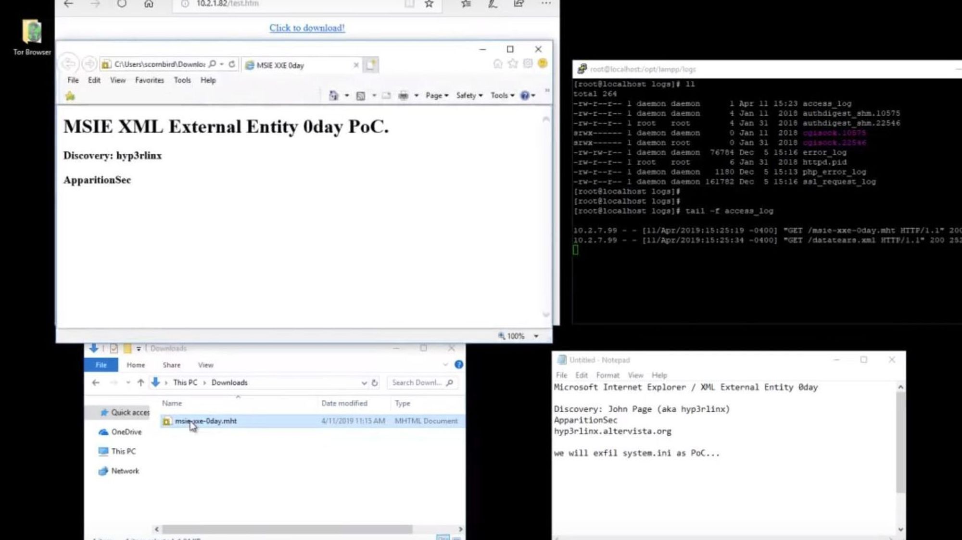Click Explorer back arrow in Downloads window
The width and height of the screenshot is (962, 540).
[96, 382]
